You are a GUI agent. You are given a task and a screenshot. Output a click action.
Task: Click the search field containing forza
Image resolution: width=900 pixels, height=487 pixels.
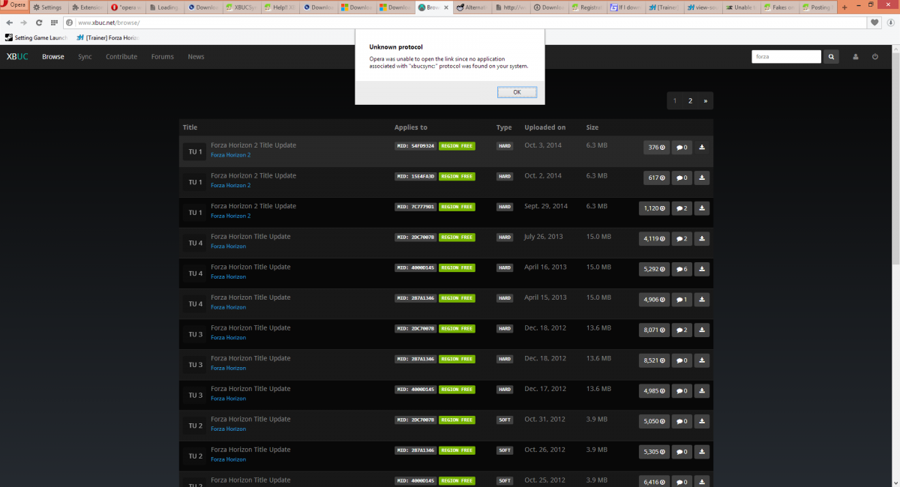click(785, 57)
